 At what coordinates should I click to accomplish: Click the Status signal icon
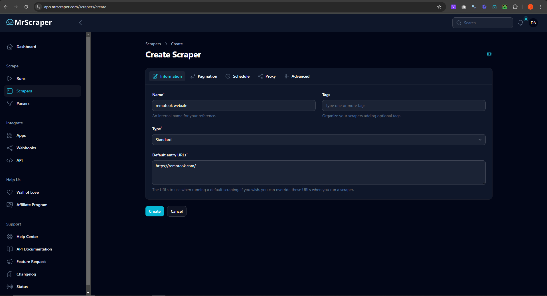(x=10, y=287)
